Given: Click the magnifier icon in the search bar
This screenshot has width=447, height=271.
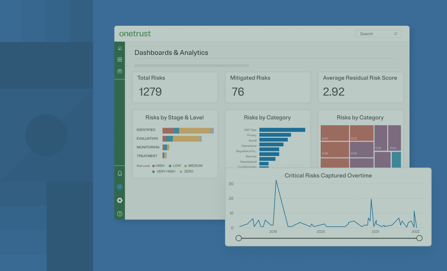Looking at the screenshot, I should 395,33.
